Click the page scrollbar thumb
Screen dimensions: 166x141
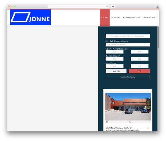pyautogui.click(x=158, y=37)
